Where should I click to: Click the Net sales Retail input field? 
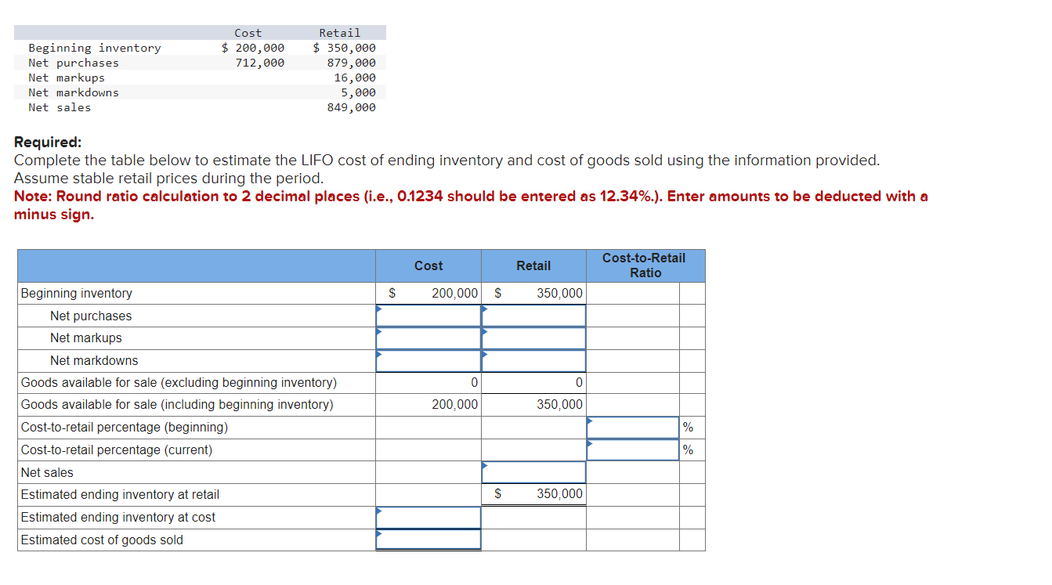click(533, 471)
